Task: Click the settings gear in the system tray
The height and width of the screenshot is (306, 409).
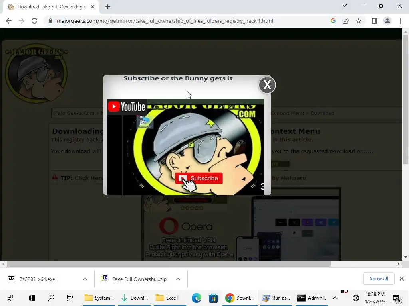Action: [355, 298]
